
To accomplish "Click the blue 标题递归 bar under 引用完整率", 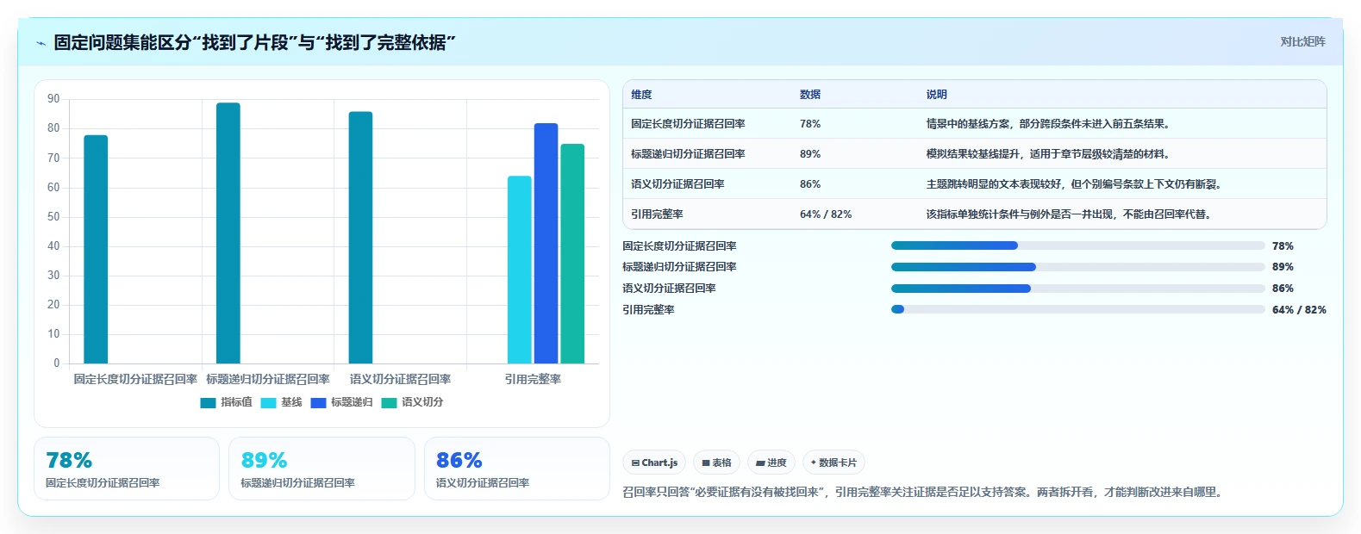I will point(546,243).
